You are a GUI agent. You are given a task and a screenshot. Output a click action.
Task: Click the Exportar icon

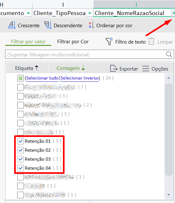pyautogui.click(x=114, y=68)
